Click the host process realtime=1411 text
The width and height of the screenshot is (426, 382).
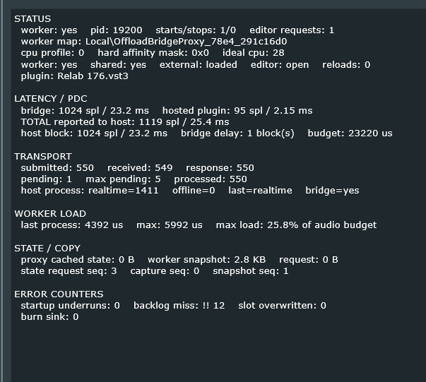pyautogui.click(x=90, y=191)
